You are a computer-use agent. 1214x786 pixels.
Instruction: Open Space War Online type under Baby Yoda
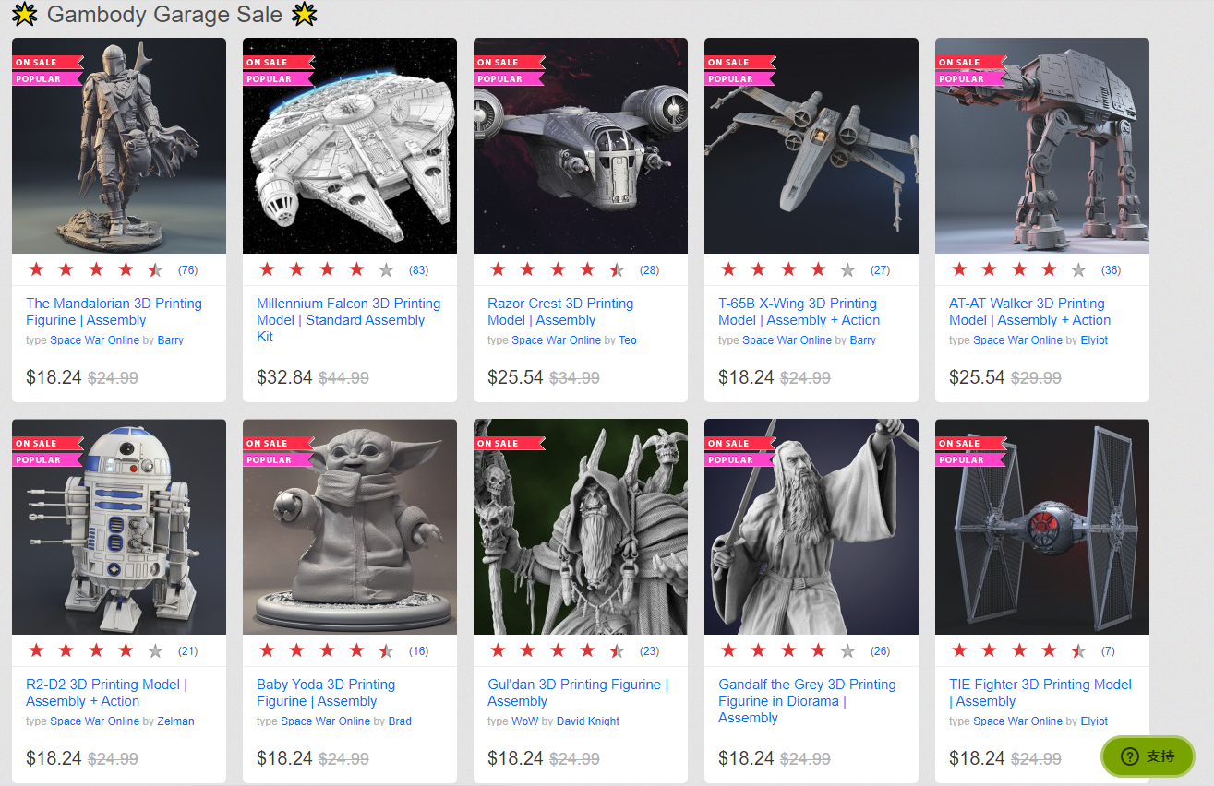coord(325,721)
